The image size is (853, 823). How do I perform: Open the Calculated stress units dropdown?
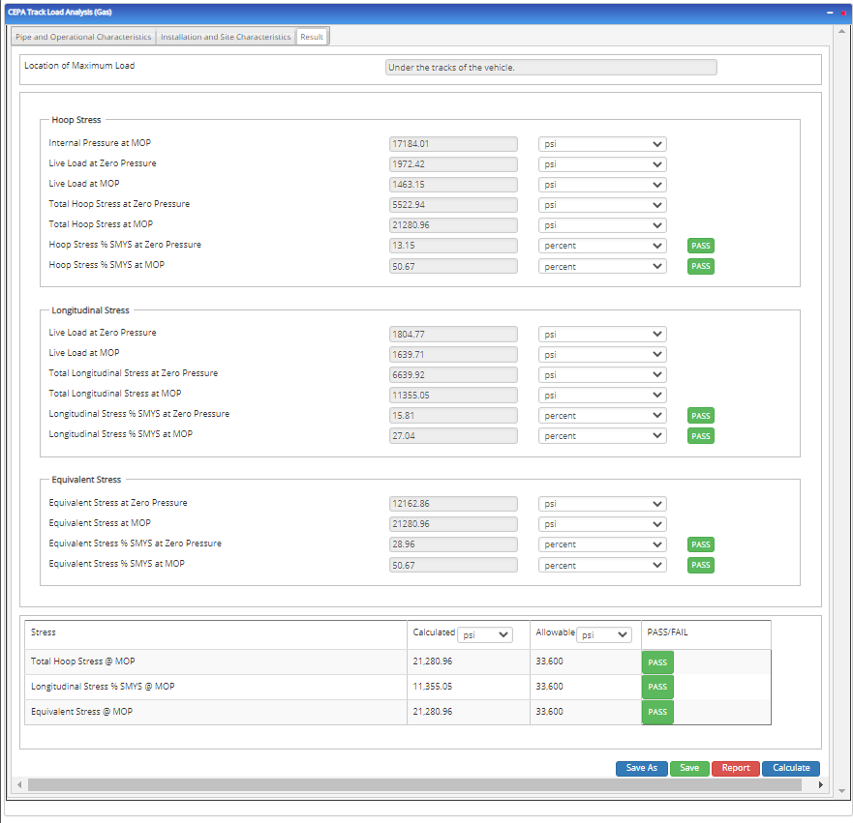point(485,634)
